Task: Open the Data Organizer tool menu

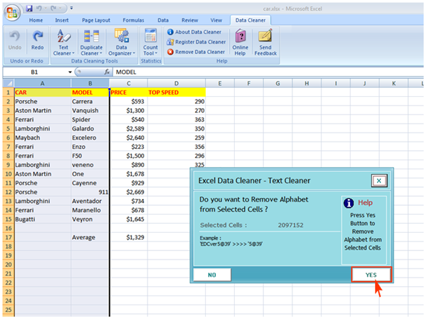Action: point(121,42)
